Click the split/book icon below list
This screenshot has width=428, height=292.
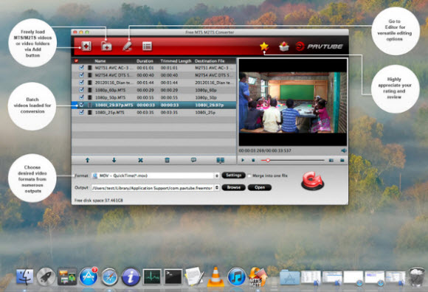(221, 160)
